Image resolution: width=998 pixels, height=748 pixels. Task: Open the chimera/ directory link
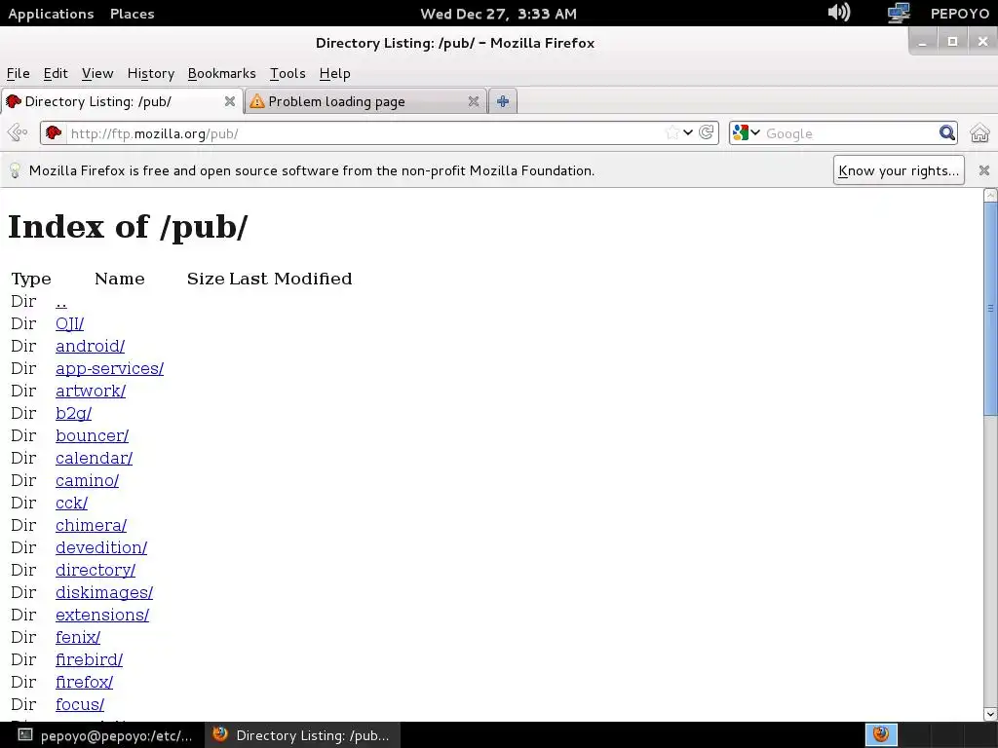pos(91,525)
